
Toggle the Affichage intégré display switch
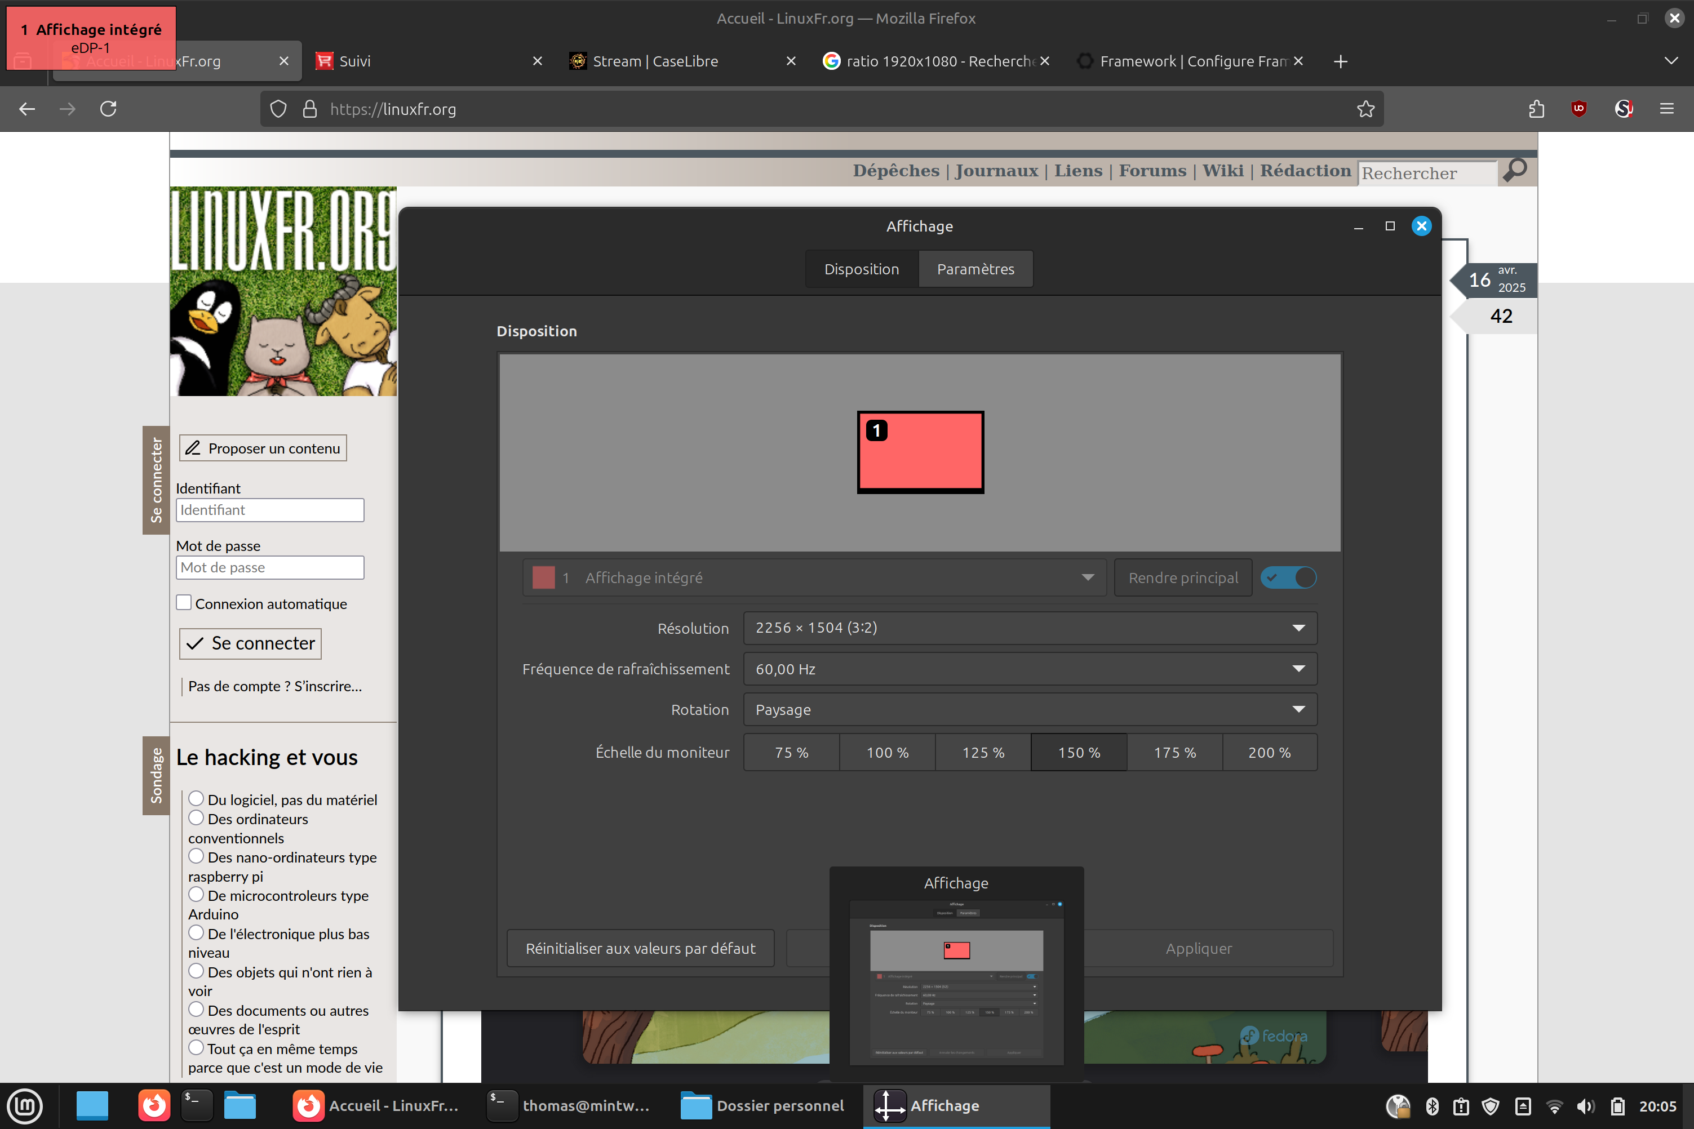coord(1288,577)
